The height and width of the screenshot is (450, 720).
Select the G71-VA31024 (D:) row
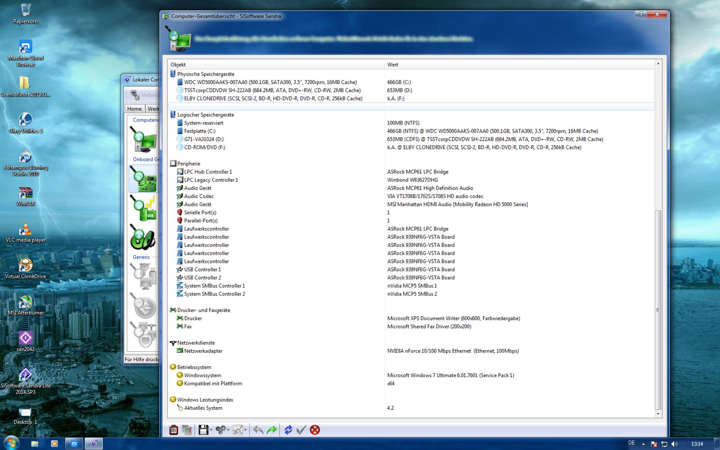click(411, 139)
